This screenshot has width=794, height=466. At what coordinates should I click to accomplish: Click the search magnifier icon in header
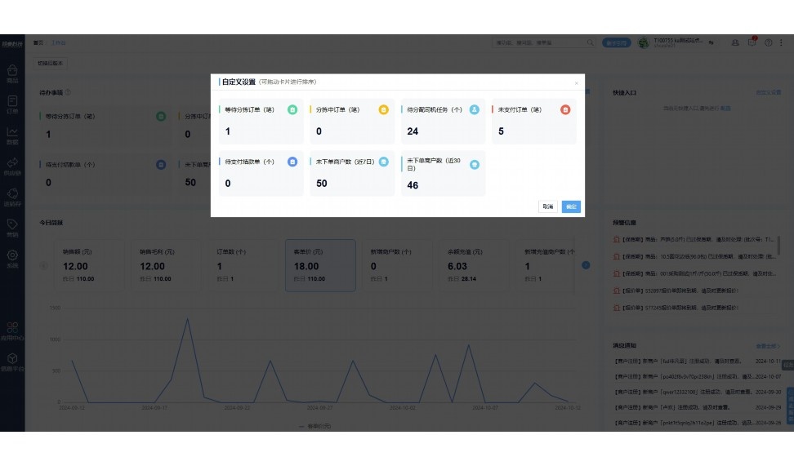590,42
